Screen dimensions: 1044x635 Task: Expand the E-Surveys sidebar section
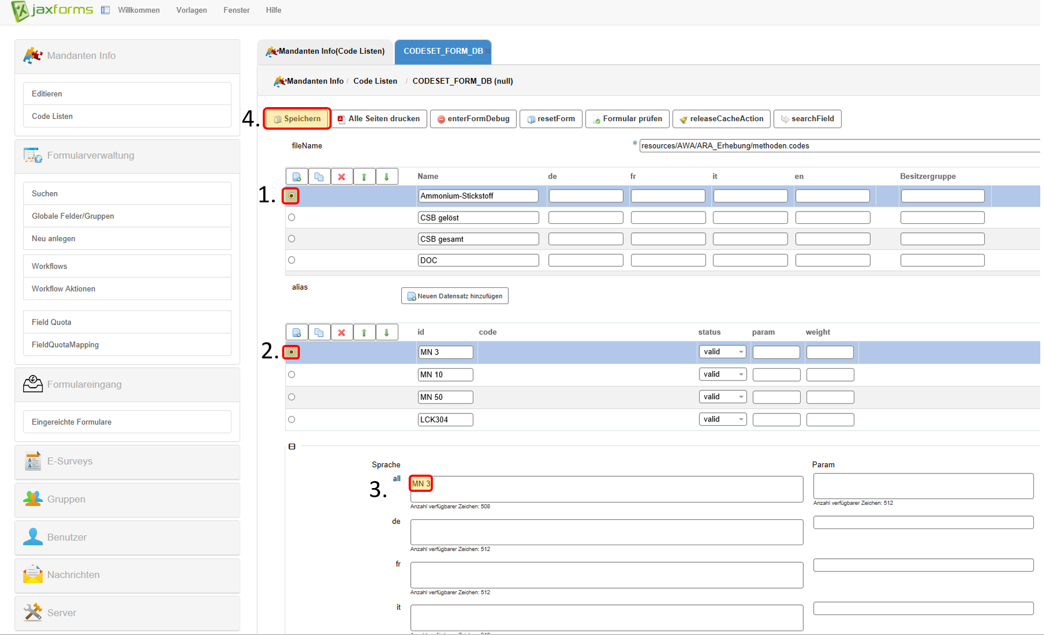click(x=127, y=461)
